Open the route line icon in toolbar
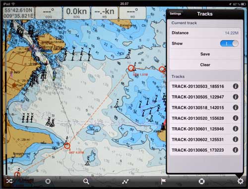Image resolution: width=248 pixels, height=189 pixels. tap(125, 182)
